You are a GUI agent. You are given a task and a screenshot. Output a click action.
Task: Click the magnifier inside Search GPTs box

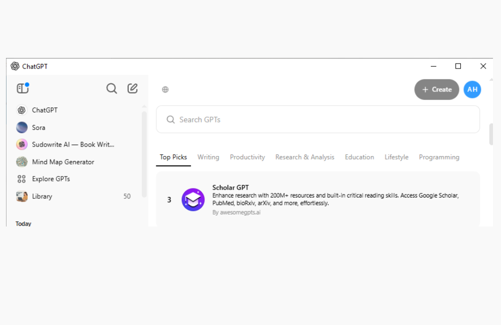171,119
